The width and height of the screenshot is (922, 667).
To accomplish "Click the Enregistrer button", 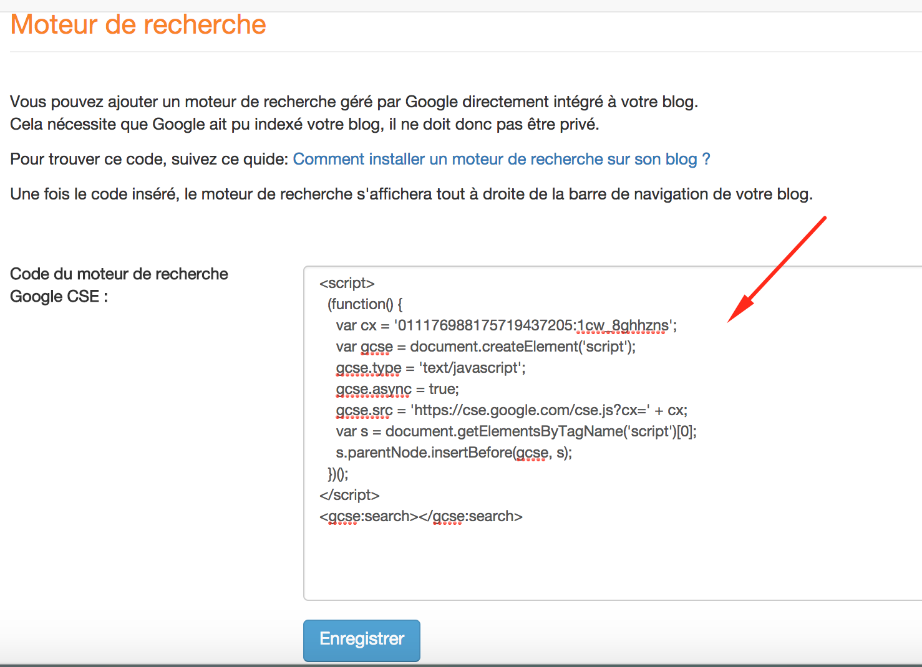I will [361, 640].
